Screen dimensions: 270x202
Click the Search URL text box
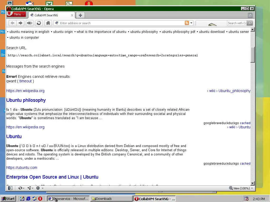[103, 55]
